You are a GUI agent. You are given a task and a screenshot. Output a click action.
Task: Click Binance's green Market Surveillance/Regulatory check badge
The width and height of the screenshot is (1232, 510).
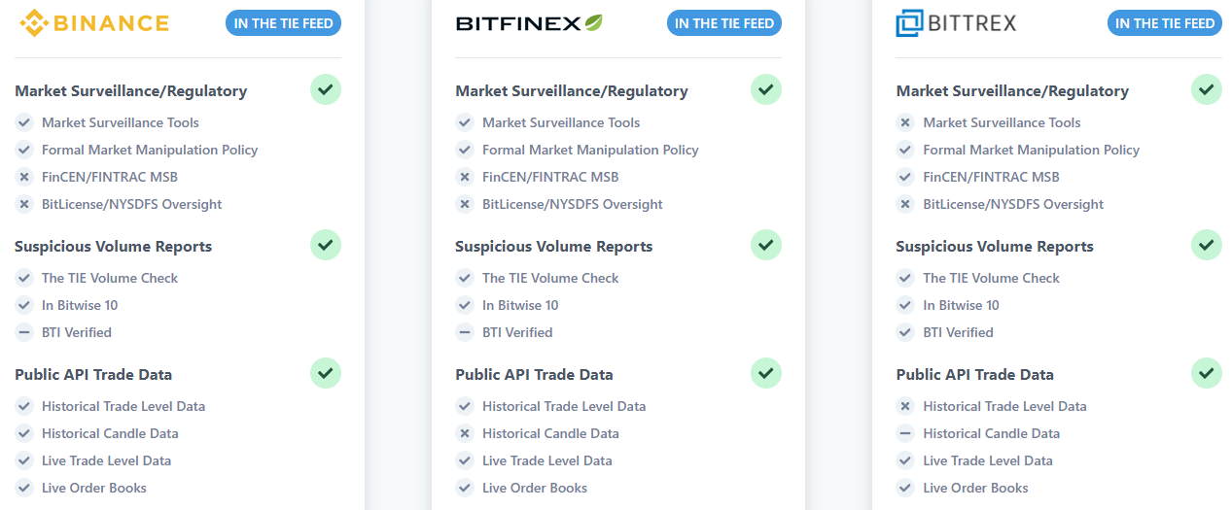coord(326,89)
